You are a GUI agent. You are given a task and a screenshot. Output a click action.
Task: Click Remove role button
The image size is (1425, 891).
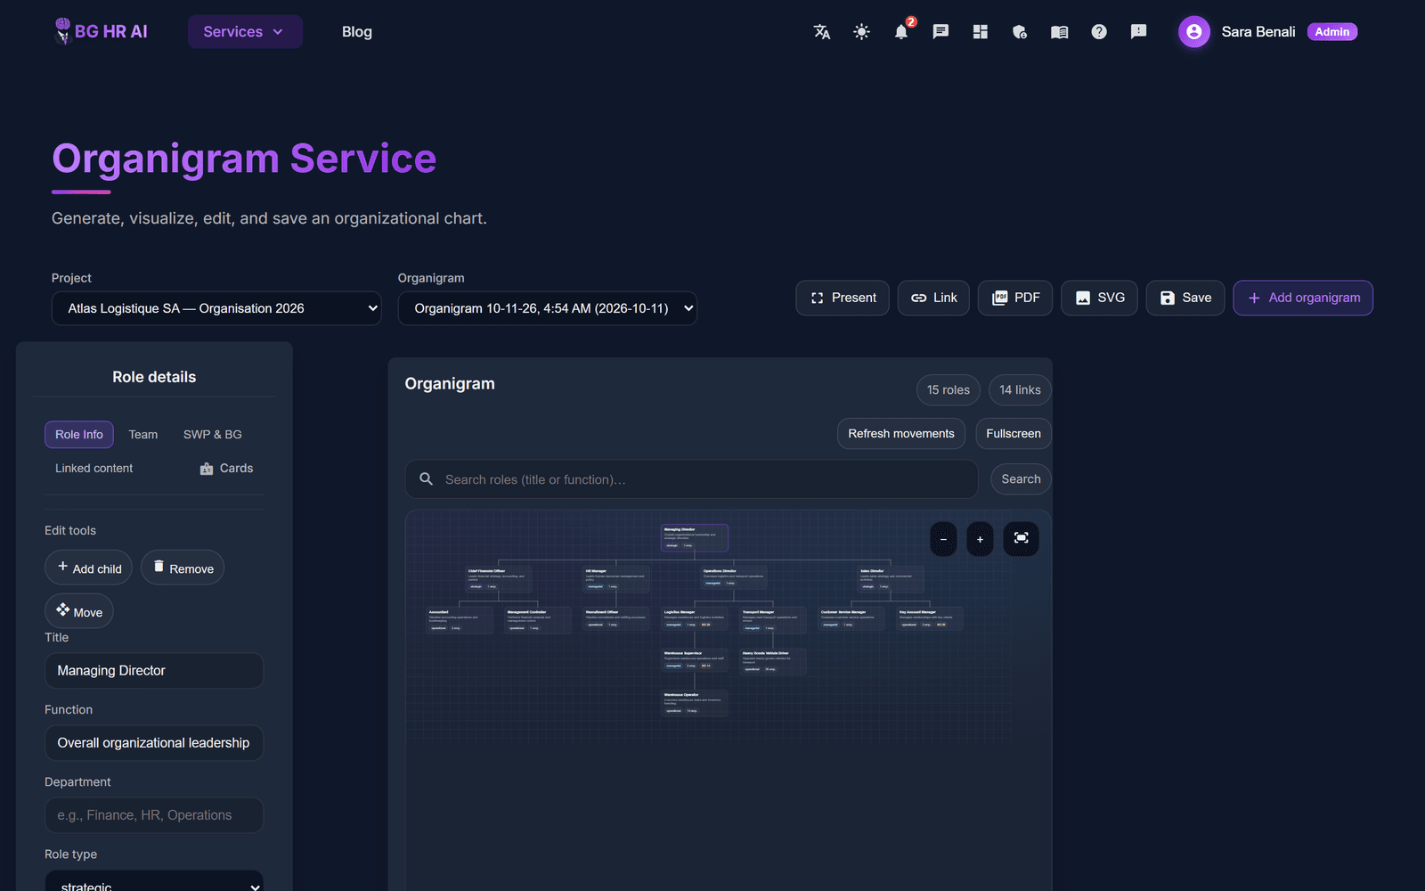click(x=183, y=568)
